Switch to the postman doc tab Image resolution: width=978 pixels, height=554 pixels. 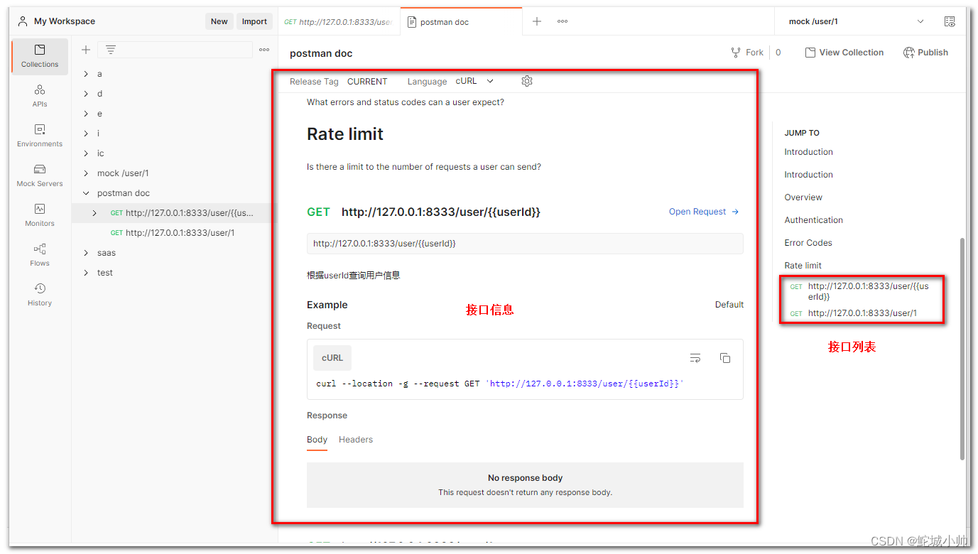461,21
